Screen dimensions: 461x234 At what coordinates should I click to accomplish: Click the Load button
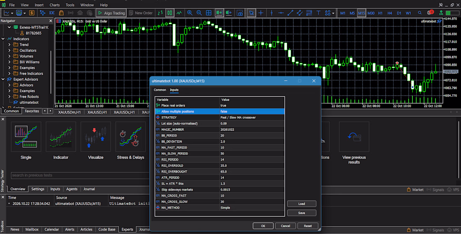(x=302, y=204)
